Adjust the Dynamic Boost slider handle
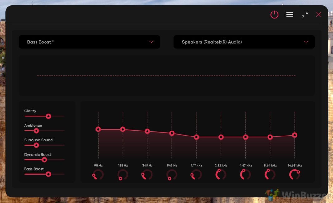The height and width of the screenshot is (203, 333). coord(45,160)
